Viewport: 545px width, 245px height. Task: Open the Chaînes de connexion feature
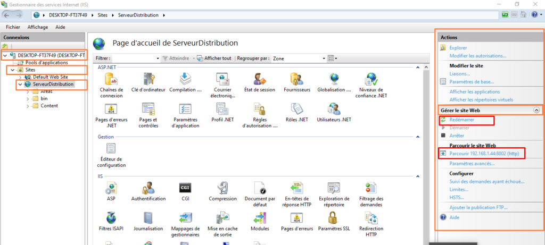(111, 79)
